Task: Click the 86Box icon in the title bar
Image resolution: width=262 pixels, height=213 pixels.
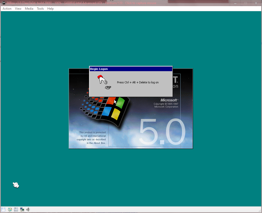Action: 4,3
